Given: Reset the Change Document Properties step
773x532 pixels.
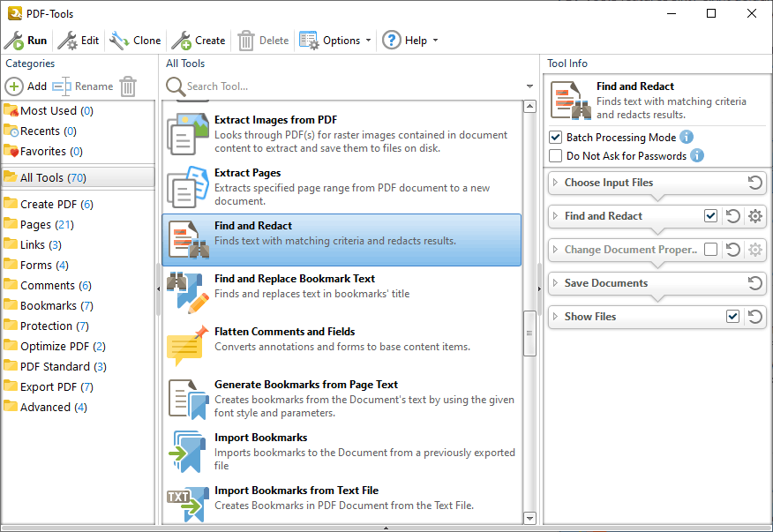Looking at the screenshot, I should click(x=733, y=250).
